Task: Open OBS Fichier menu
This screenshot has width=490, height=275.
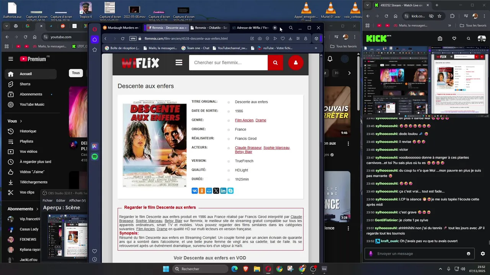Action: click(x=47, y=201)
